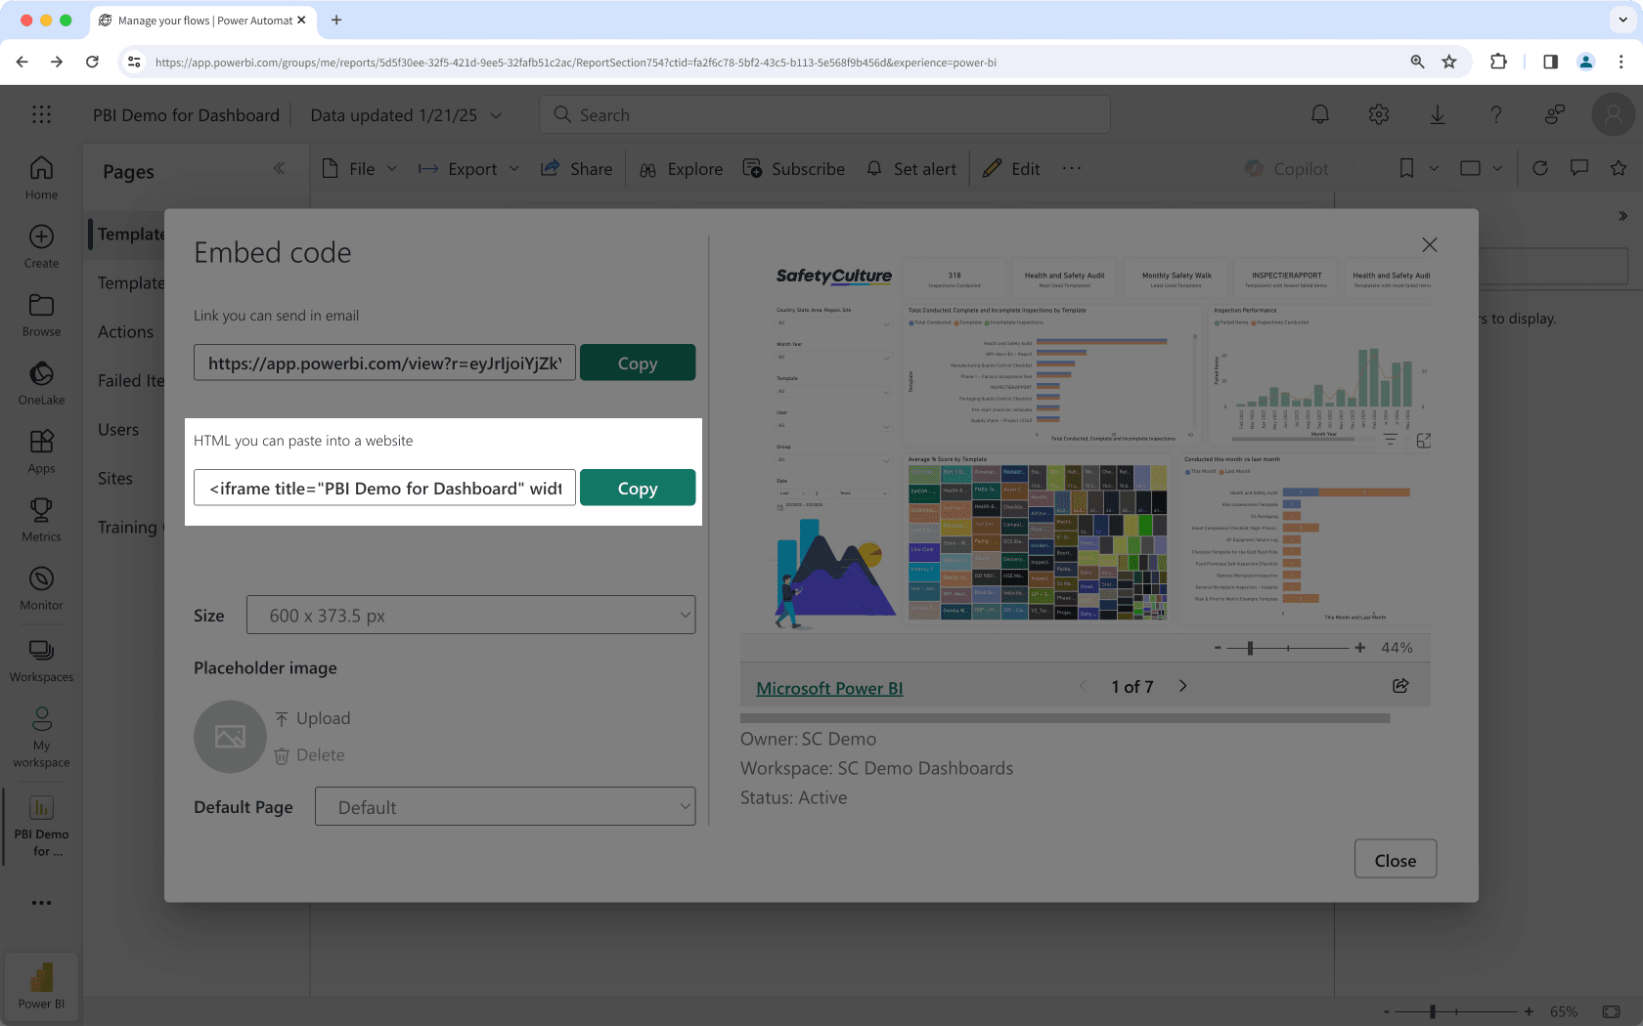Copy the embed HTML iframe code
The image size is (1643, 1026).
(638, 488)
